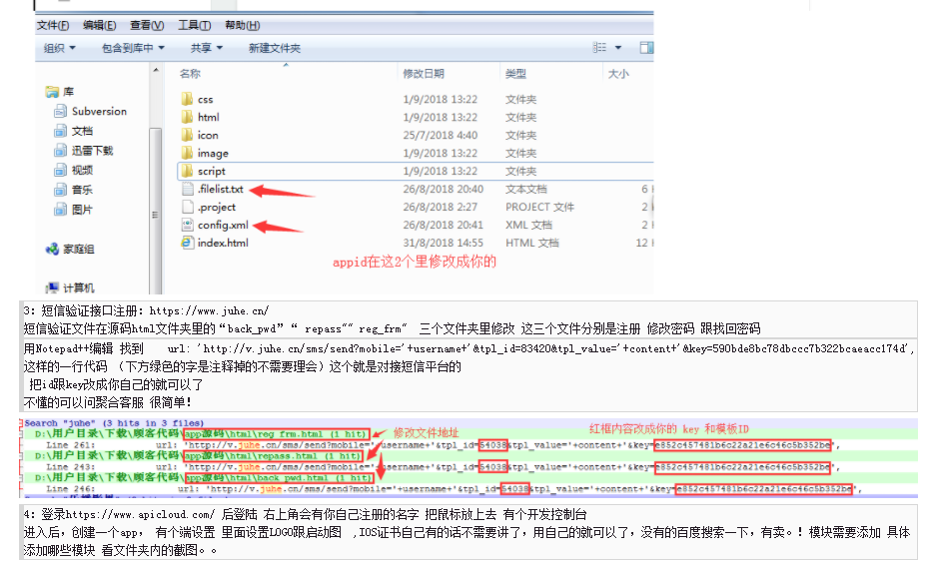Click the https://www.apicloud.com/ URL text
926x563 pixels.
(x=140, y=515)
